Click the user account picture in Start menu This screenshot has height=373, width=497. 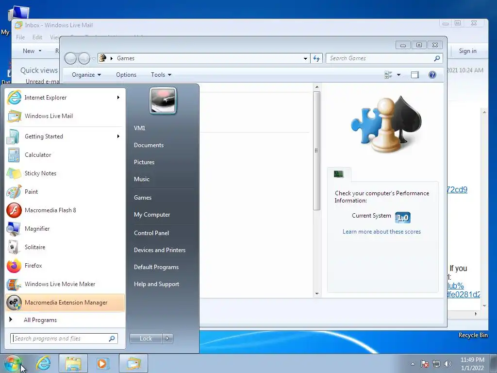click(163, 101)
